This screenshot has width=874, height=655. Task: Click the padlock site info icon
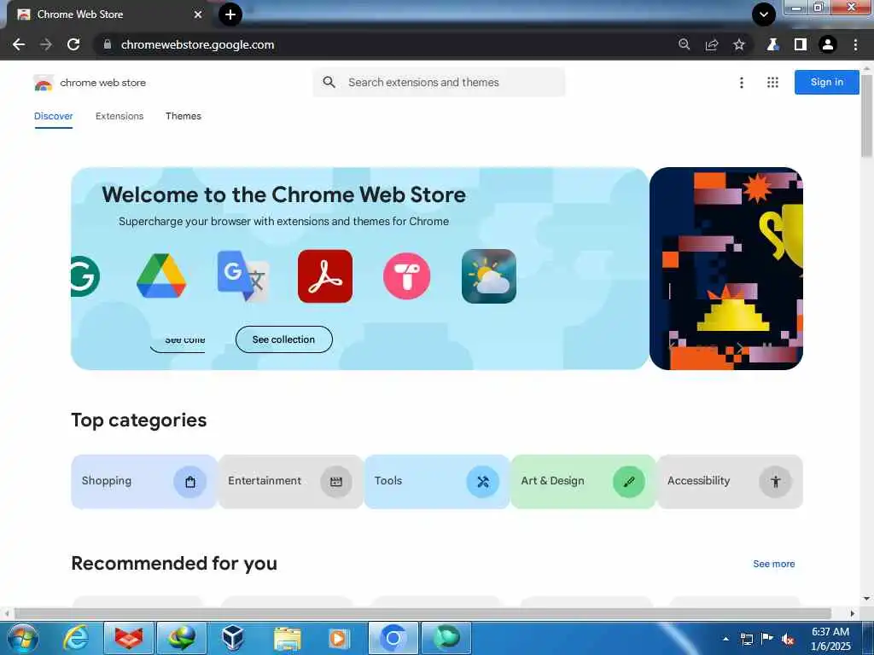[108, 44]
